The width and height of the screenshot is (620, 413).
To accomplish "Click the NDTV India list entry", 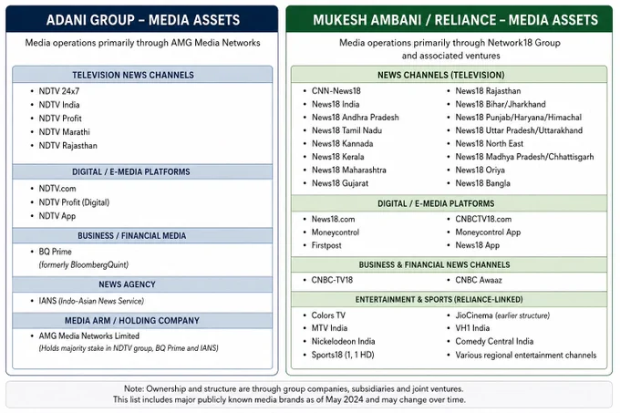I will pos(59,105).
